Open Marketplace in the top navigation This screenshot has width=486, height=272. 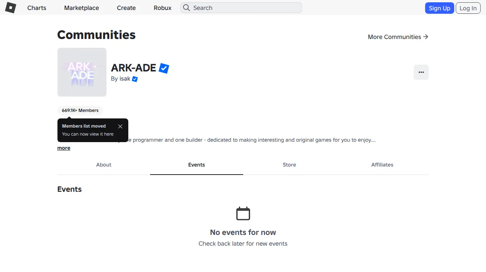[x=82, y=8]
